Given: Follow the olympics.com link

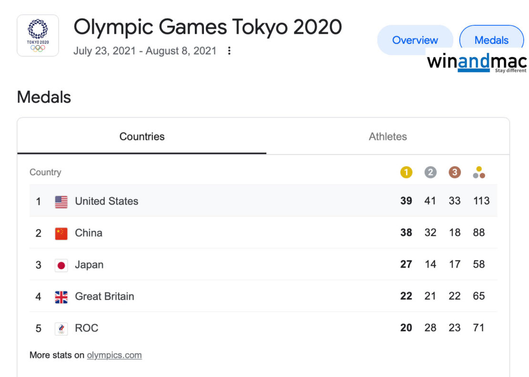Looking at the screenshot, I should click(114, 355).
